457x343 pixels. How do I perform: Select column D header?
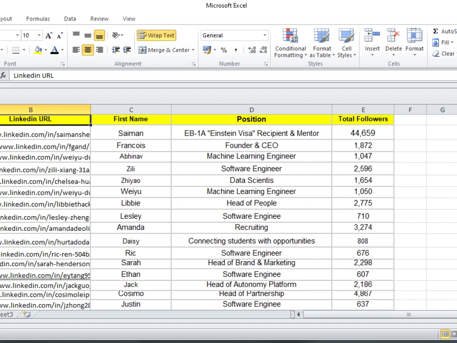251,110
